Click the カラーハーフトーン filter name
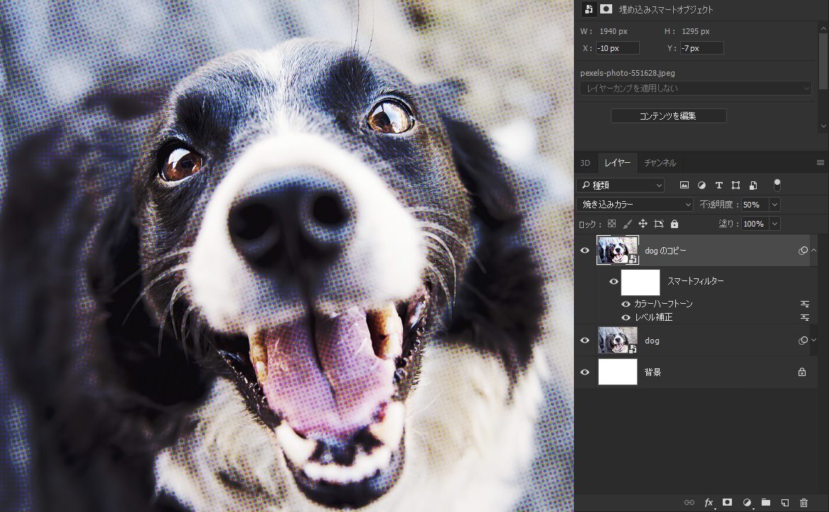 [663, 304]
